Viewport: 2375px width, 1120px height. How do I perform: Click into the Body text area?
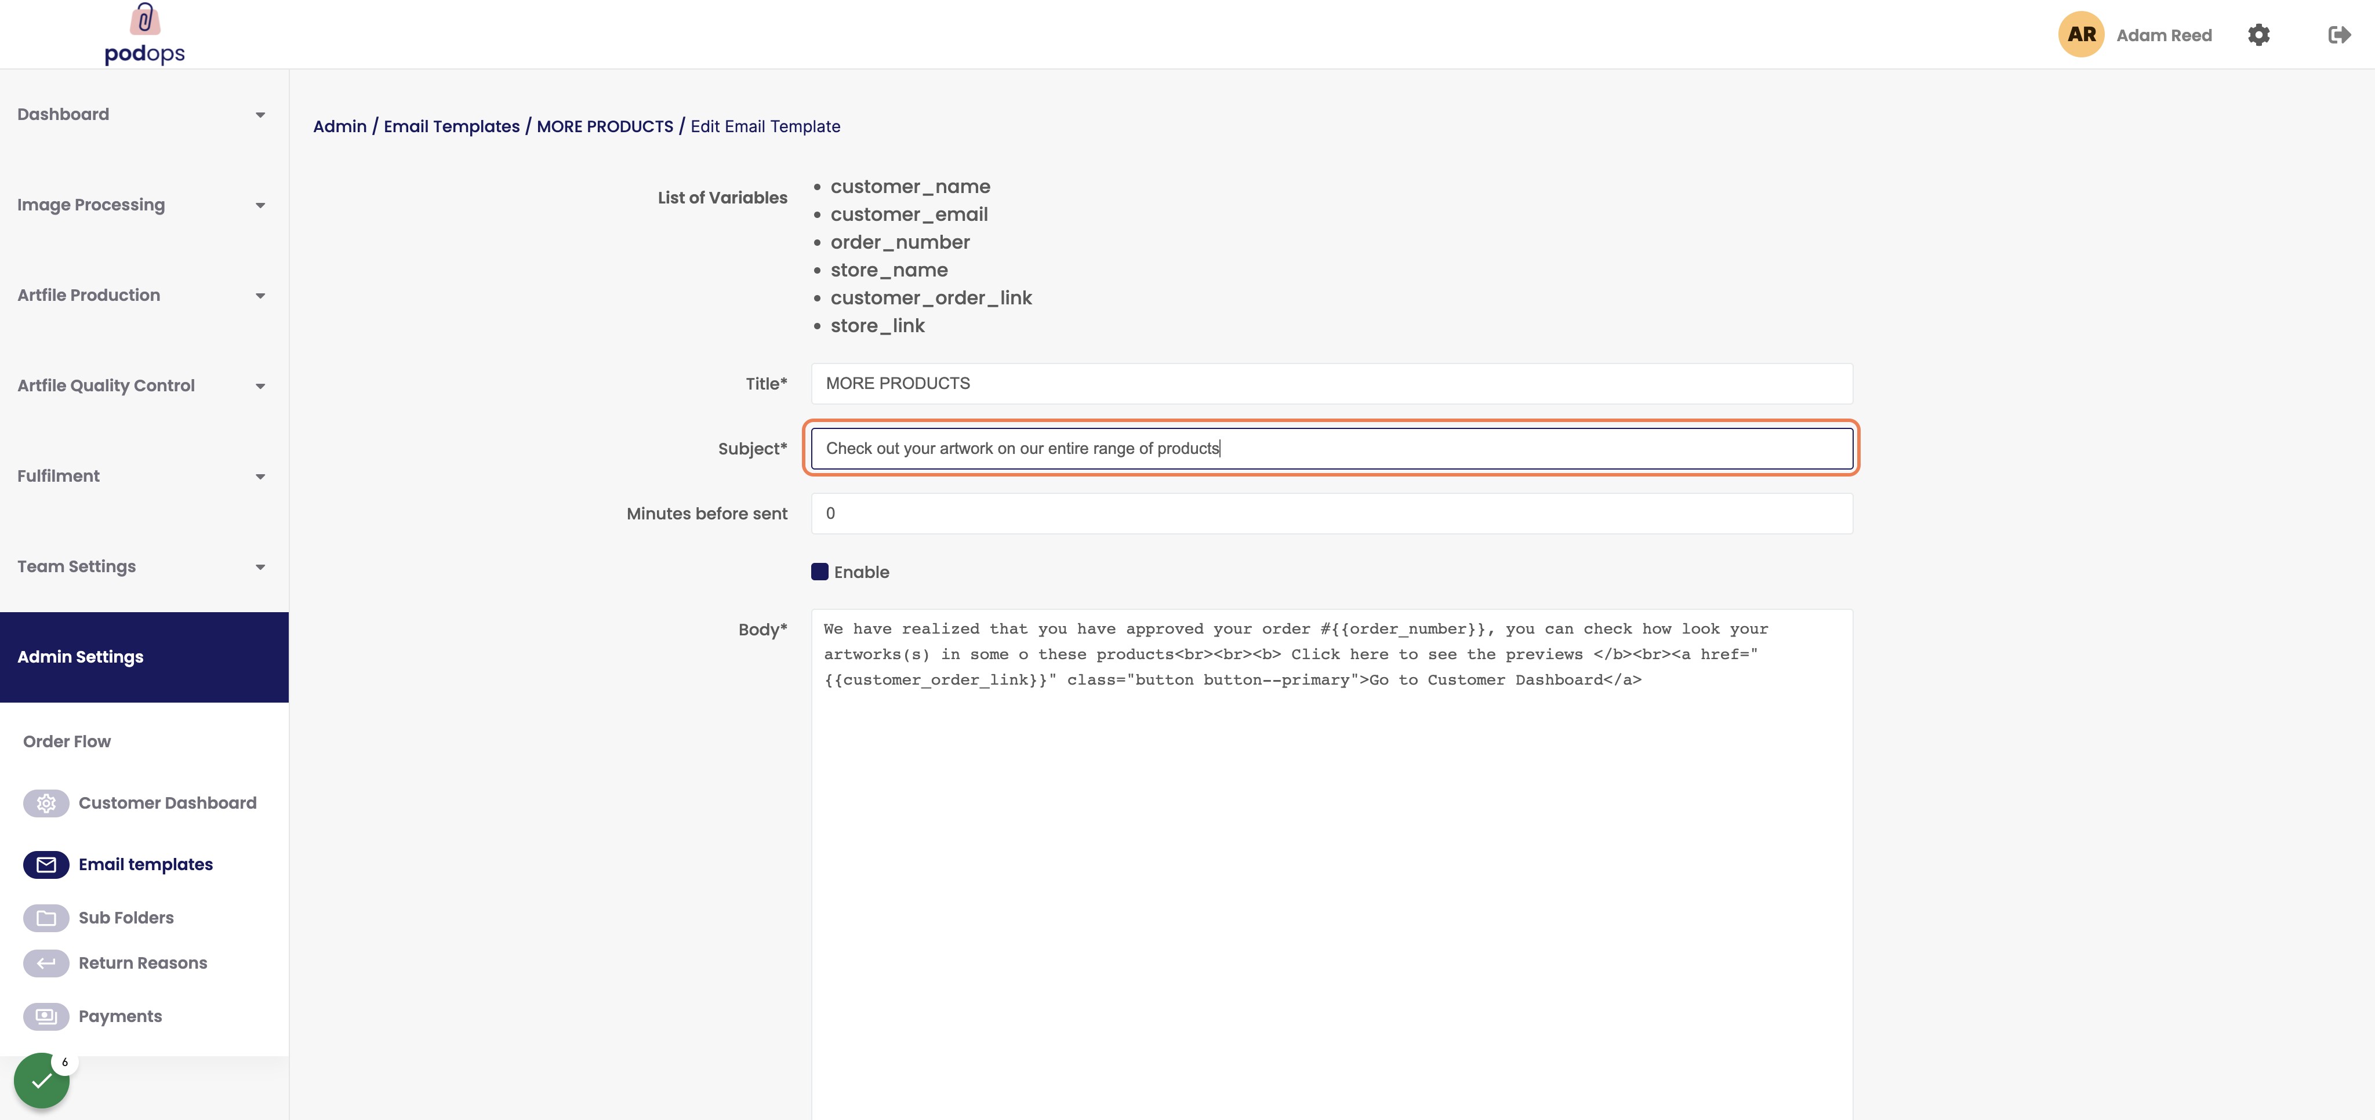tap(1331, 865)
